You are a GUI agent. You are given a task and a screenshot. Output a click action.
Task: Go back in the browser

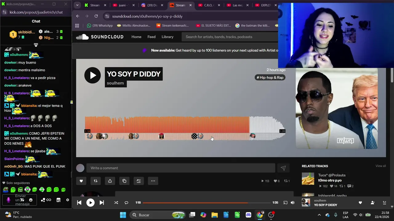click(x=78, y=16)
